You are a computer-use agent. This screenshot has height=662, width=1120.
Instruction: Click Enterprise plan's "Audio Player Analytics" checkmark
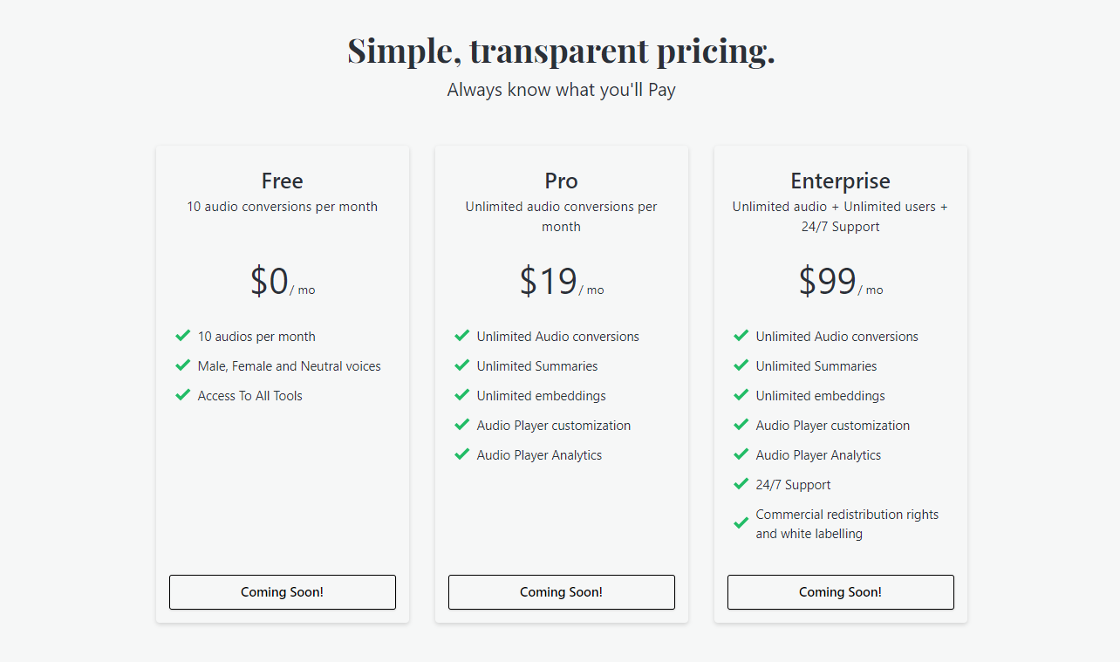coord(741,454)
